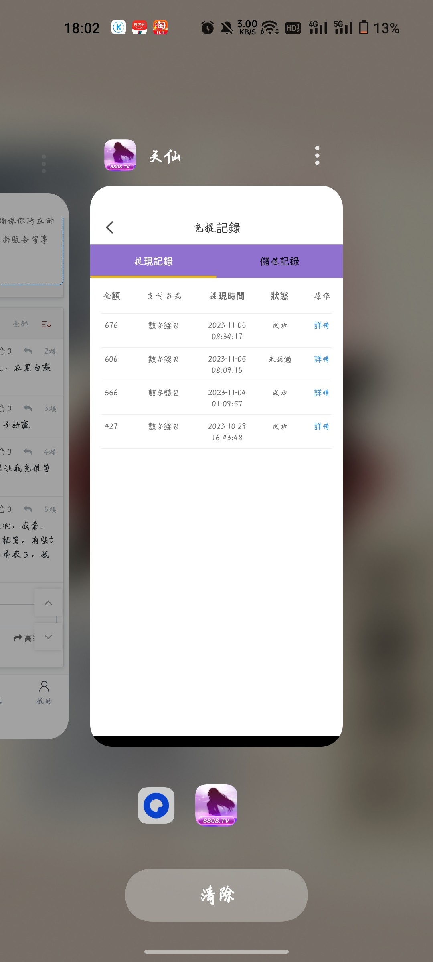Image resolution: width=433 pixels, height=962 pixels.
Task: Open the left app card's three-dot menu
Action: pos(44,164)
